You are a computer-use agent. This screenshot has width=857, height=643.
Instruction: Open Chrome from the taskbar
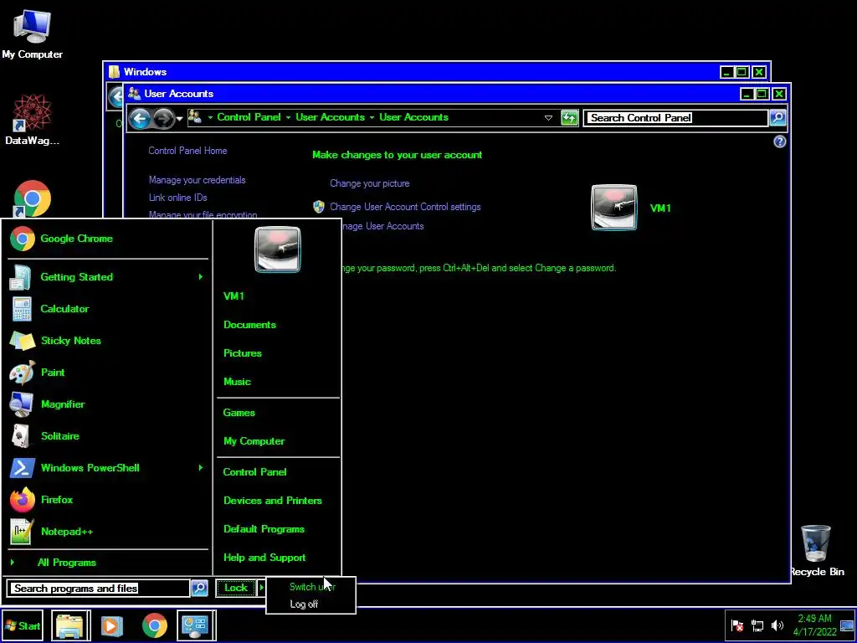[x=155, y=625]
